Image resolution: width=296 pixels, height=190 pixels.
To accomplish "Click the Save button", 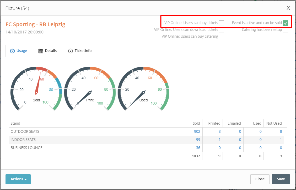I will click(281, 179).
